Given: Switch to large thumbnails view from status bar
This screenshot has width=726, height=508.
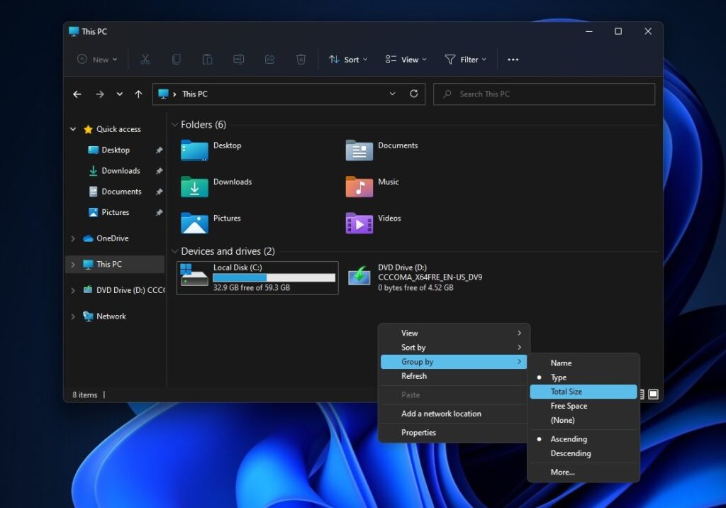Looking at the screenshot, I should click(x=653, y=394).
